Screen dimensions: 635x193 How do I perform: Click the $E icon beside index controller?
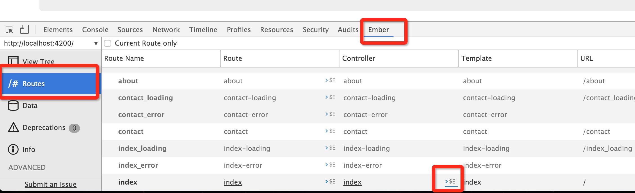click(450, 182)
